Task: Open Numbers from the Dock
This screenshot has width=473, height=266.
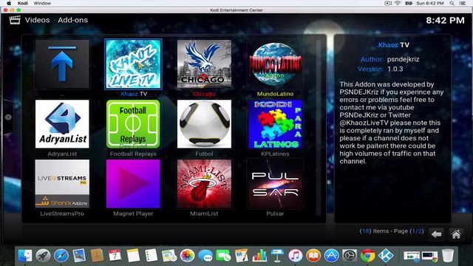Action: point(259,256)
